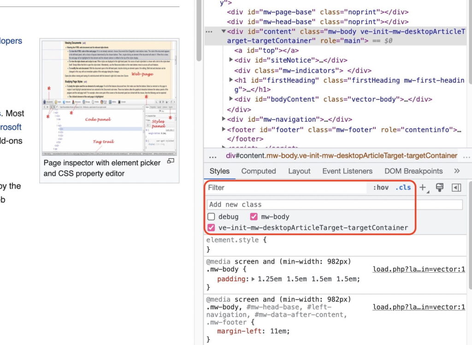
Task: Expand the bodyContent div node
Action: [231, 99]
